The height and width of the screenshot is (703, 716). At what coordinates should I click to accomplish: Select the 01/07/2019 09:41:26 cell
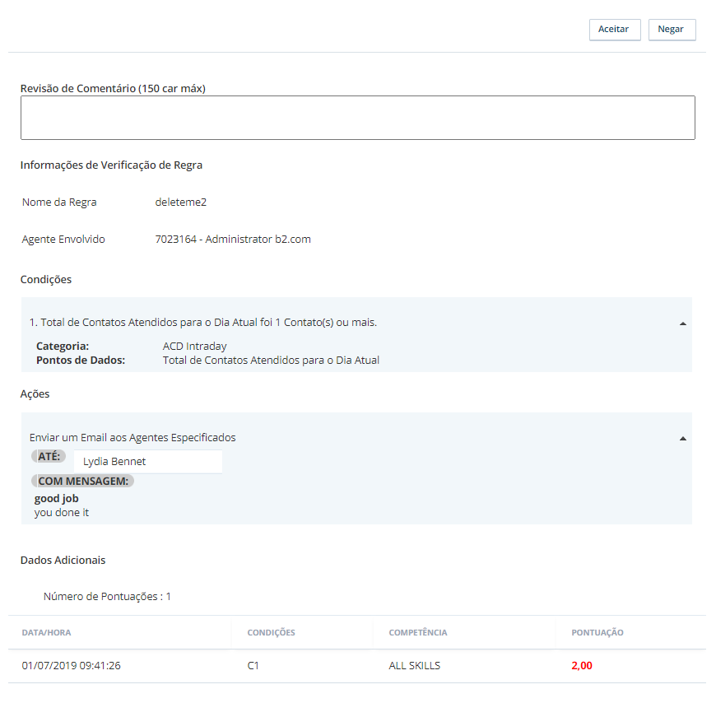coord(72,665)
